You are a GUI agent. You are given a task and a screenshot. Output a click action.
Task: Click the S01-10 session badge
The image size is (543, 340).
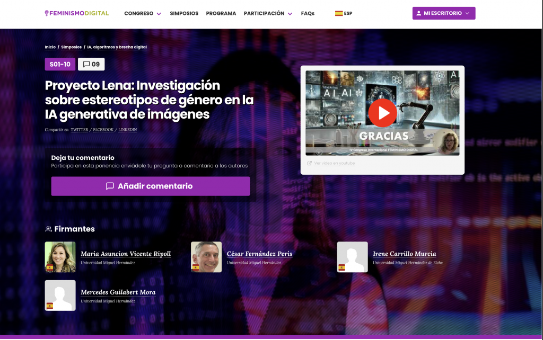[60, 65]
